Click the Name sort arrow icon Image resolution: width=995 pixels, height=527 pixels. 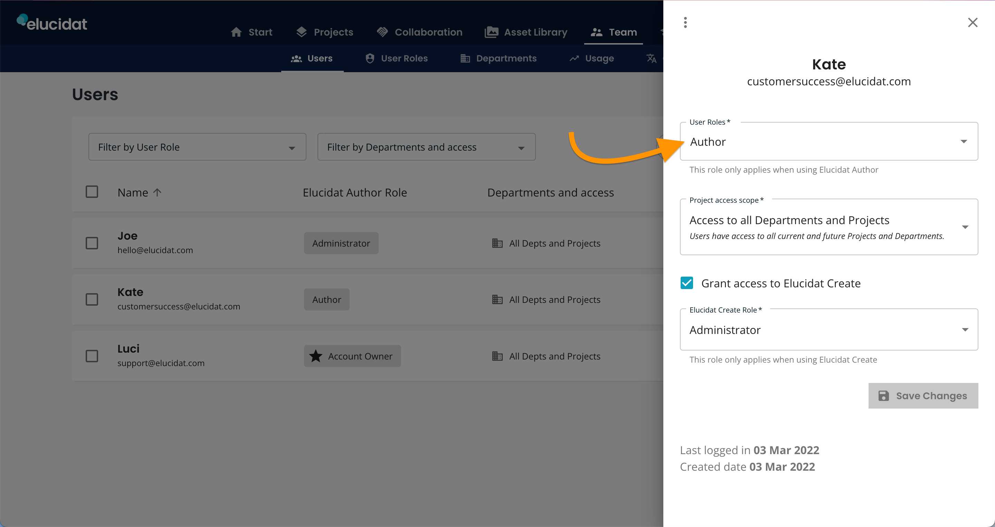157,192
